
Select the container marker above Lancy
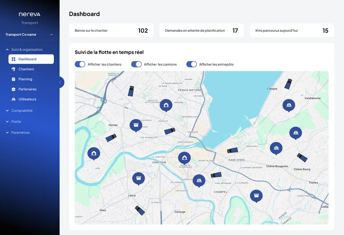[x=138, y=179]
